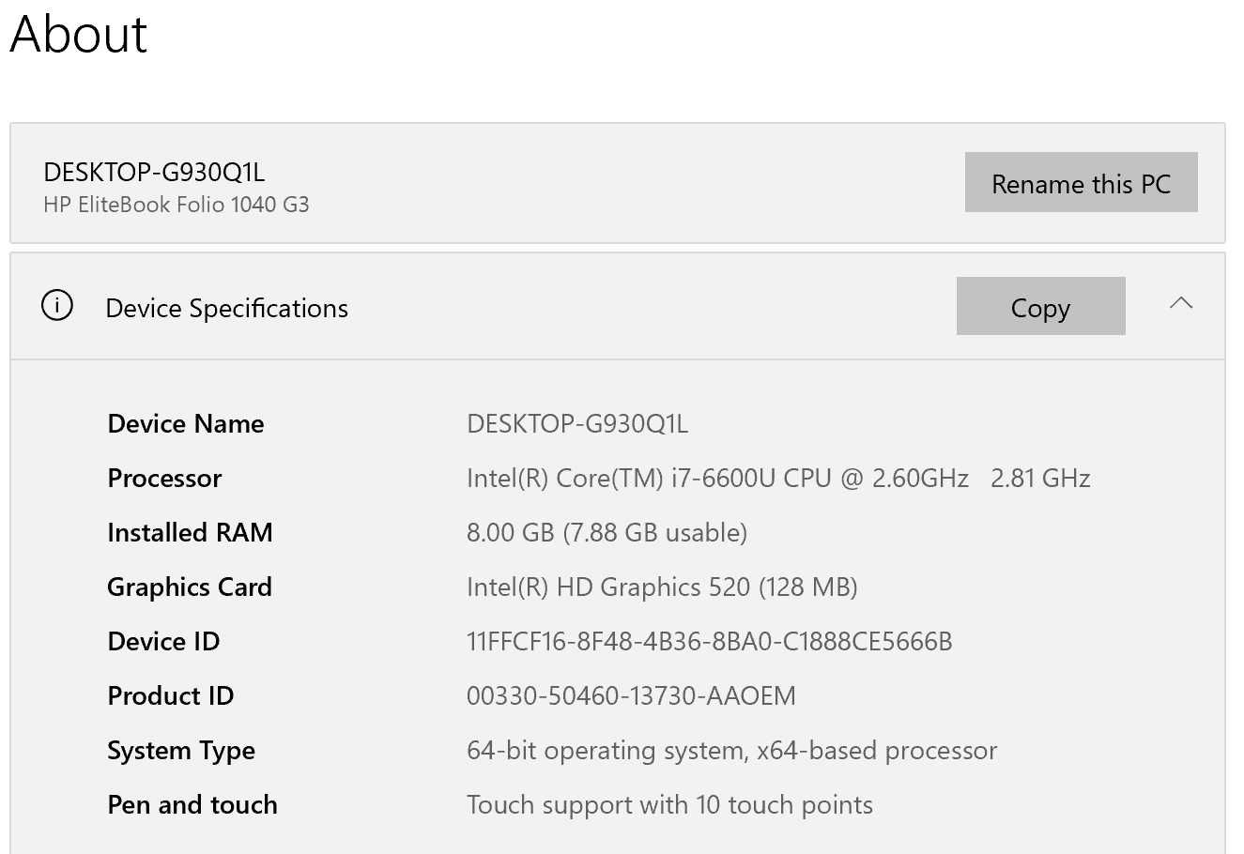
Task: Click the System Type label
Action: click(x=181, y=751)
